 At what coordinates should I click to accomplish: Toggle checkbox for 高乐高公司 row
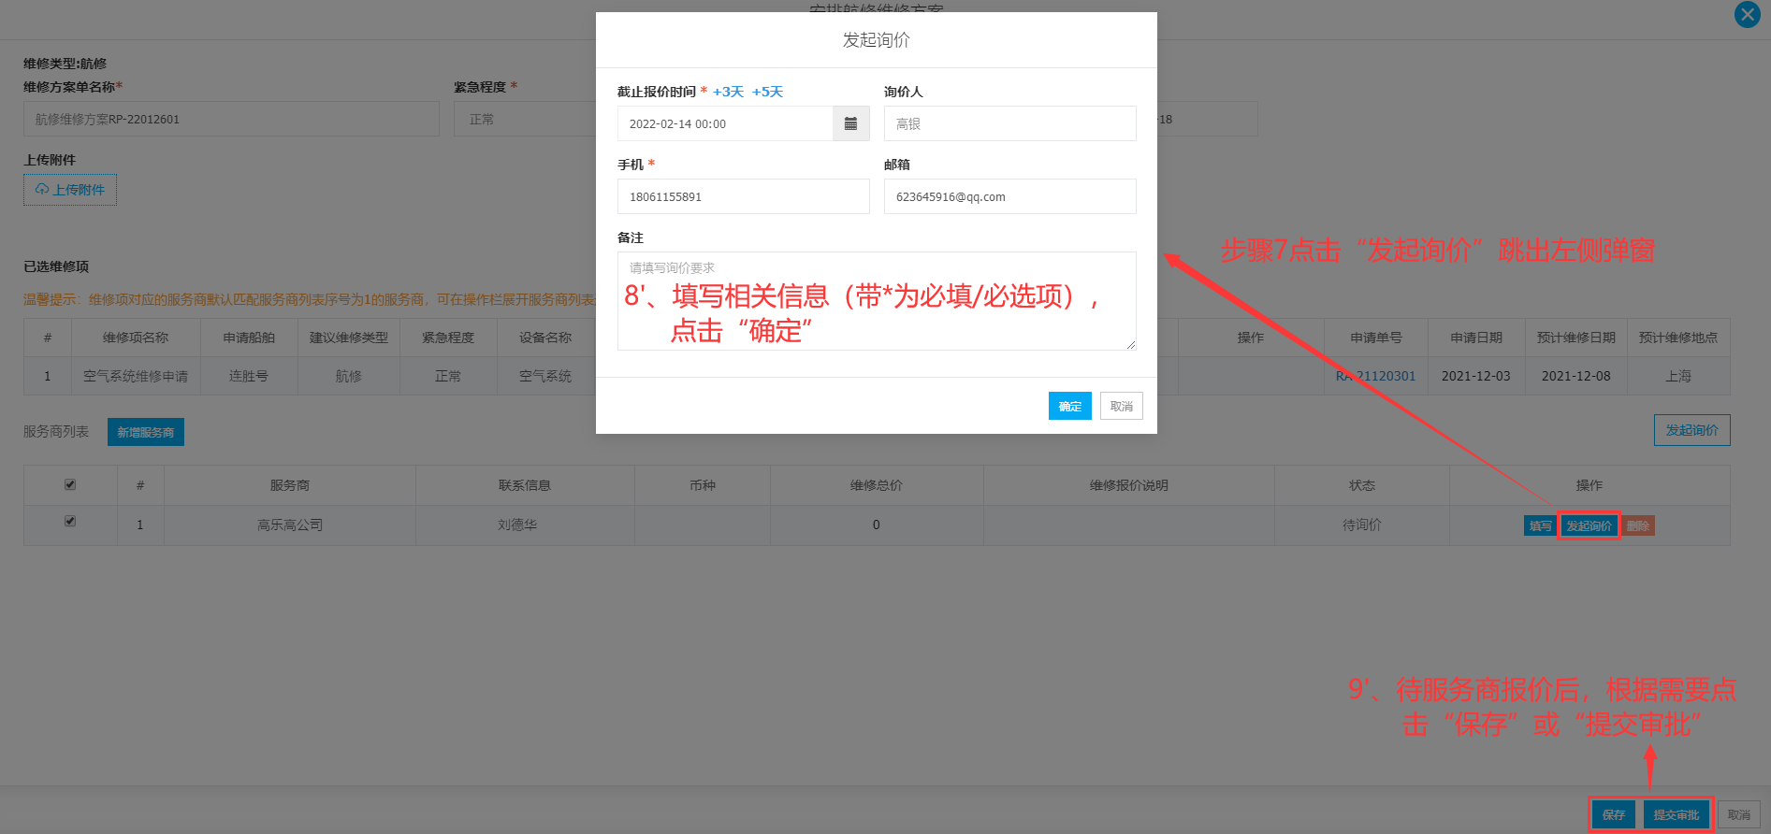(70, 521)
